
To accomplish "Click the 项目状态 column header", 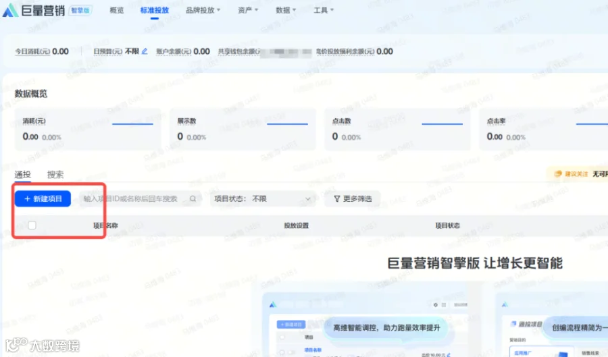I will pyautogui.click(x=447, y=225).
